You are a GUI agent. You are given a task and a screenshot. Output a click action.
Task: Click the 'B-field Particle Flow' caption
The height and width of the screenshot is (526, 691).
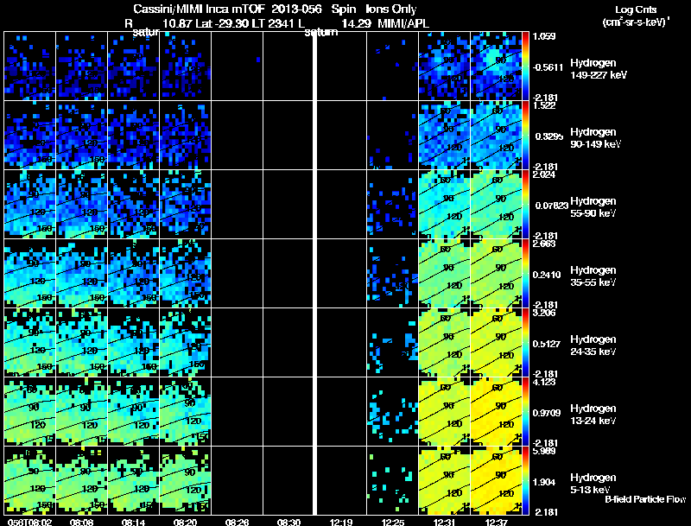(644, 499)
